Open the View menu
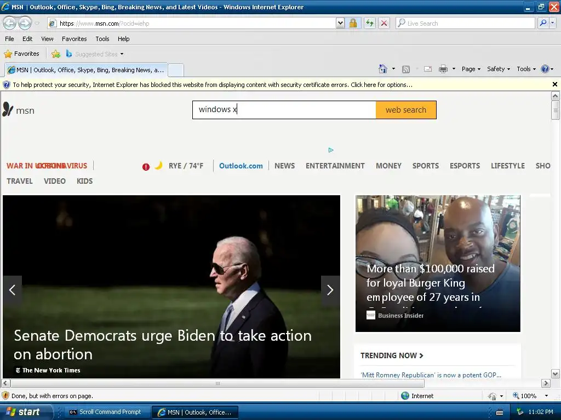Viewport: 561px width, 420px height. click(47, 39)
